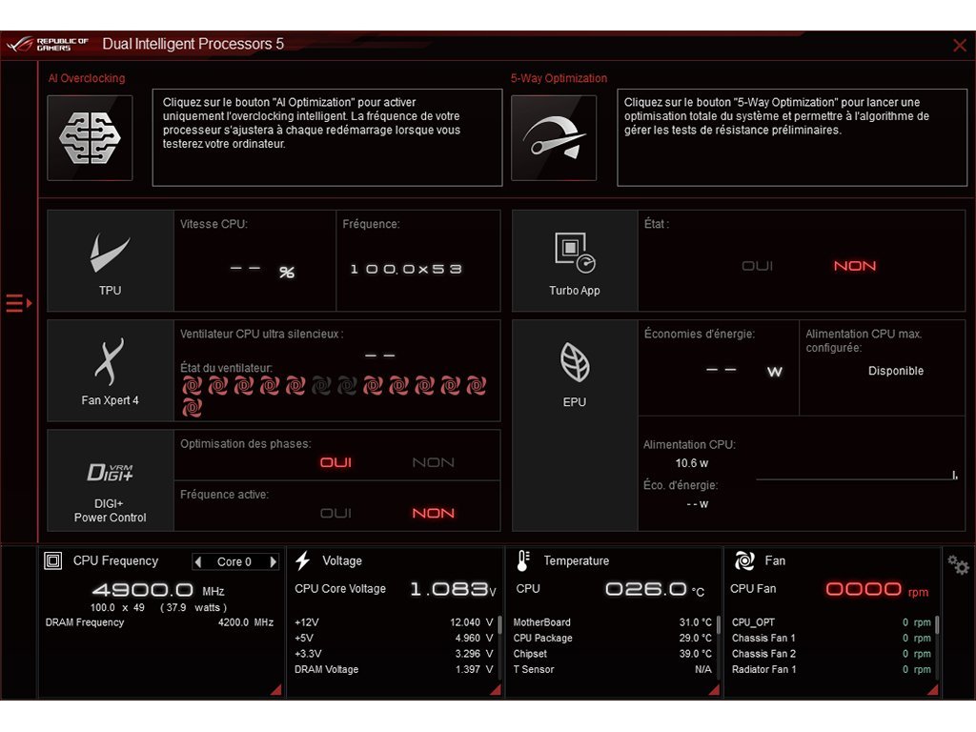Open DIGI+ Power Control panel
Image resolution: width=976 pixels, height=732 pixels.
pyautogui.click(x=111, y=480)
